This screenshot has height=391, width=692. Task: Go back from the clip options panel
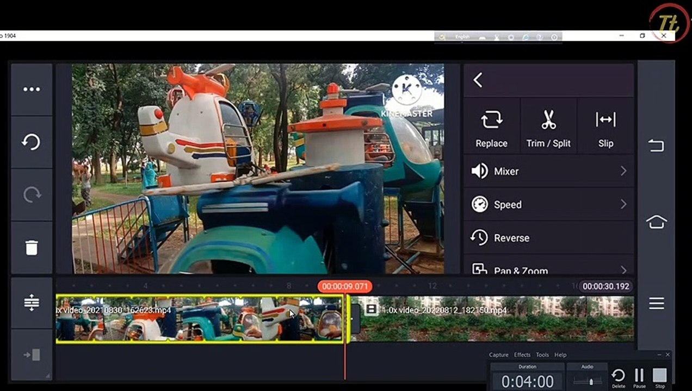click(x=478, y=80)
